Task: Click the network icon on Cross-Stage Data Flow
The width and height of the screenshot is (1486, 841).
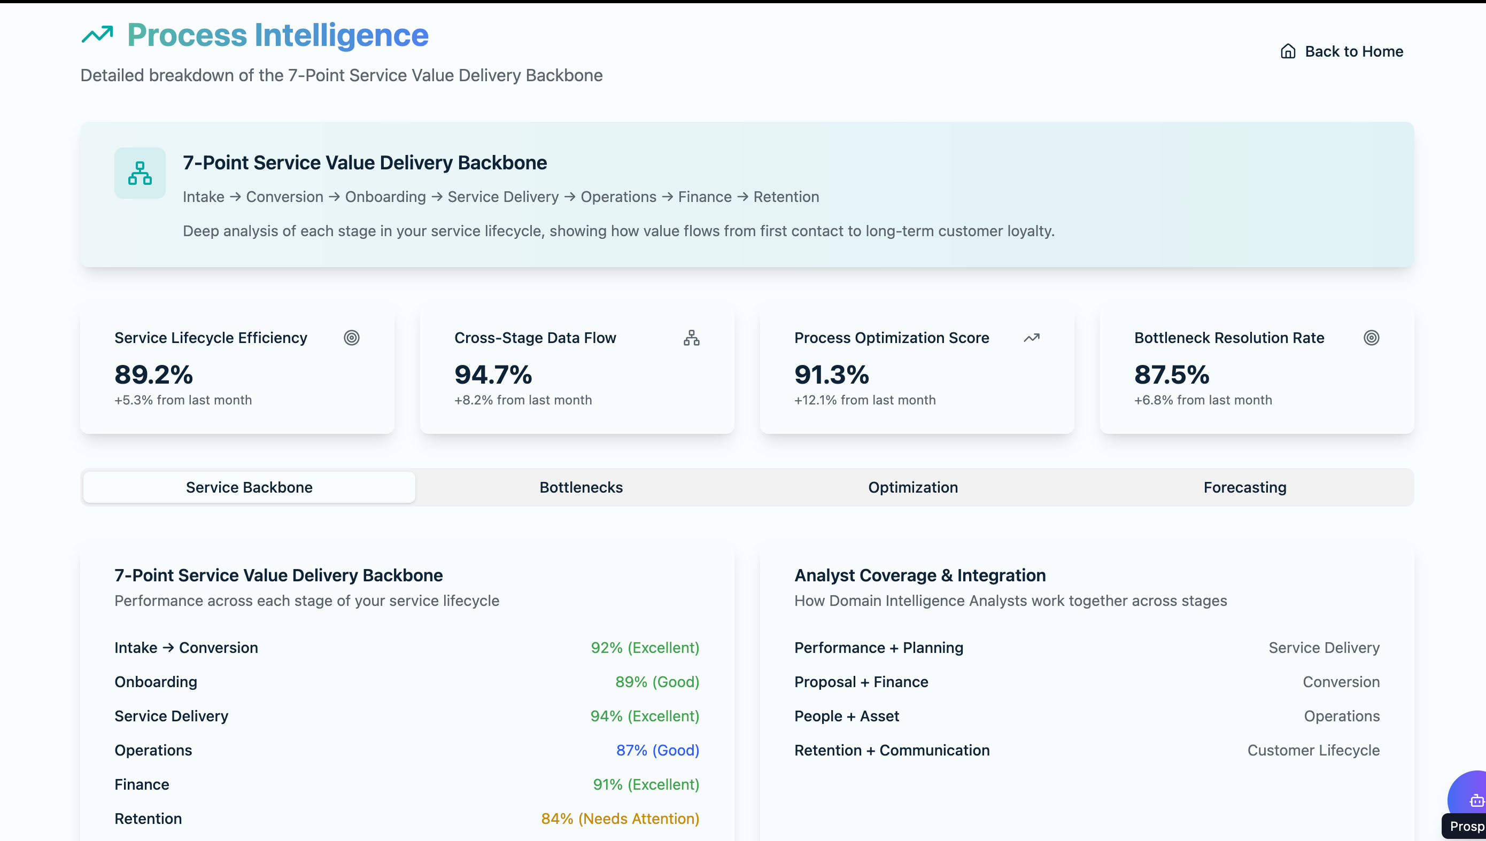Action: point(691,338)
